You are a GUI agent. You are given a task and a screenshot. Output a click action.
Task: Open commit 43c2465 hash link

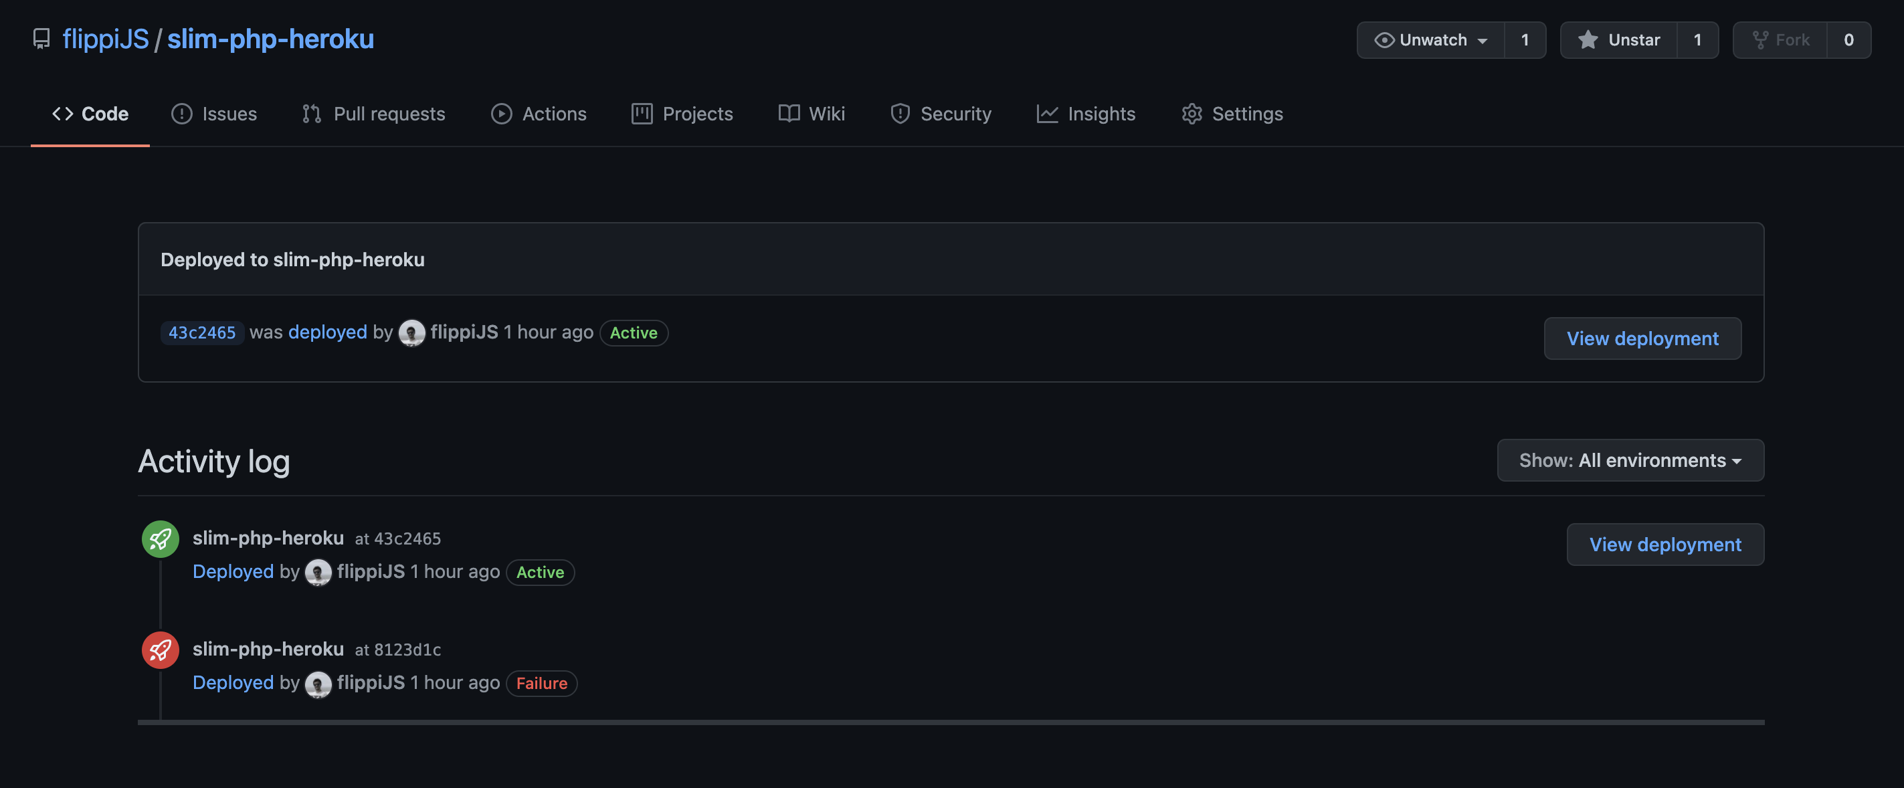[x=202, y=332]
